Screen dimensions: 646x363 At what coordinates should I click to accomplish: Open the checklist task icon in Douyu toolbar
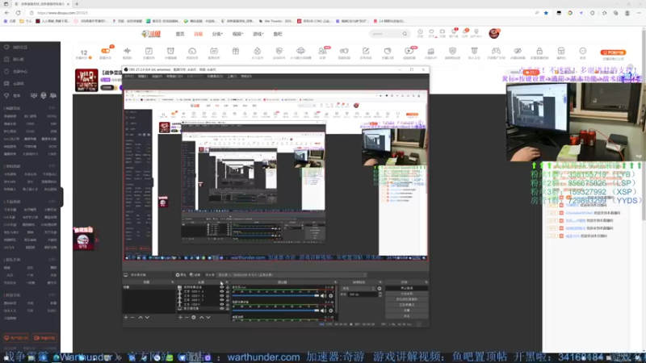point(149,51)
